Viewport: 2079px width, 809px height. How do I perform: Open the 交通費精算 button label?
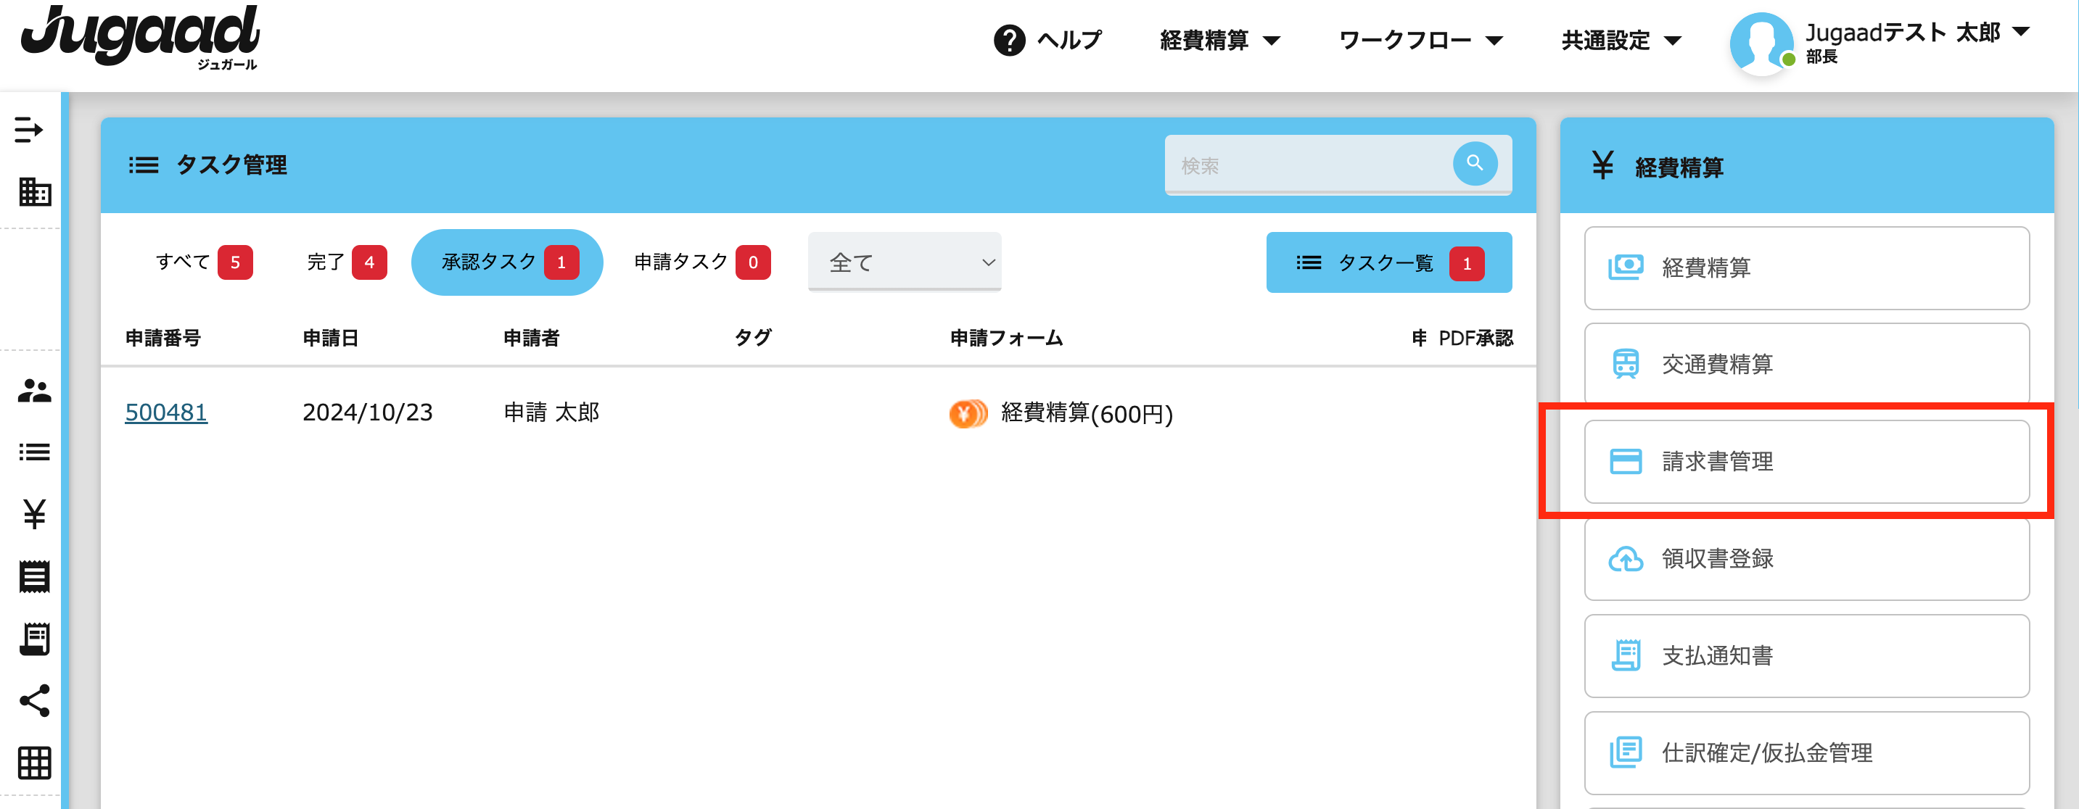click(1716, 364)
